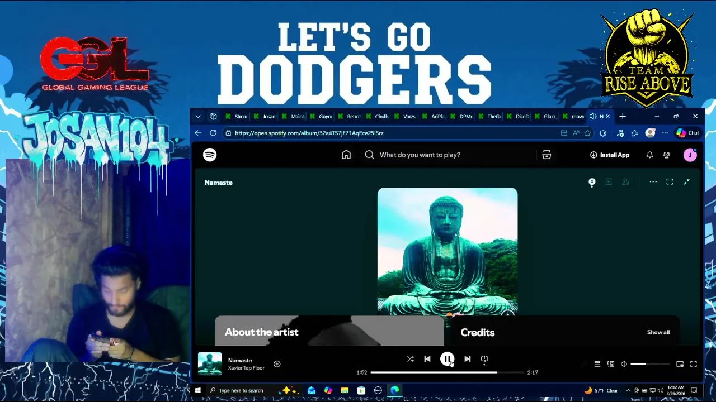
Task: Open the Browse icon beside search
Action: [547, 155]
